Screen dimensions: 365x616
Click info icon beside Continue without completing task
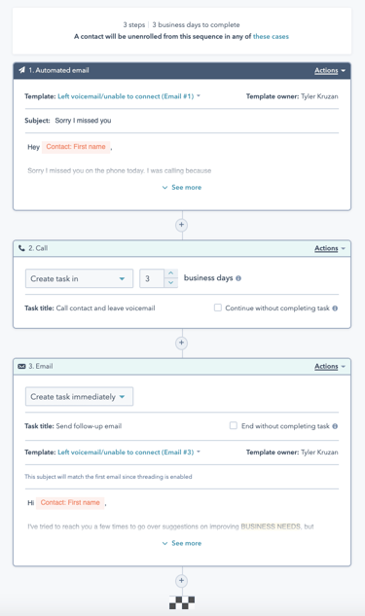[x=335, y=308]
